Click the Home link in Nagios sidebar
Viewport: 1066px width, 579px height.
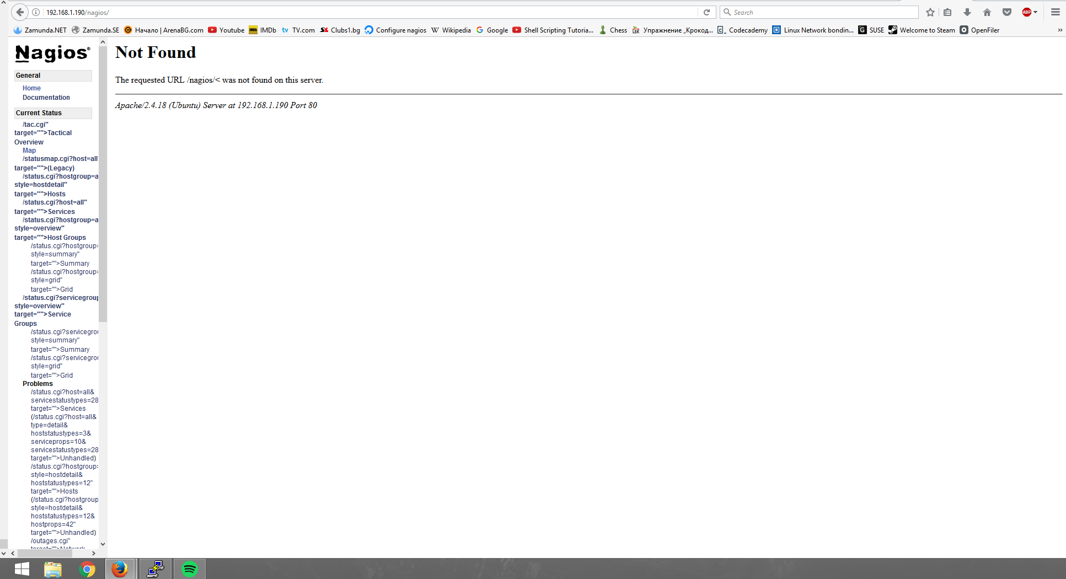pyautogui.click(x=31, y=88)
